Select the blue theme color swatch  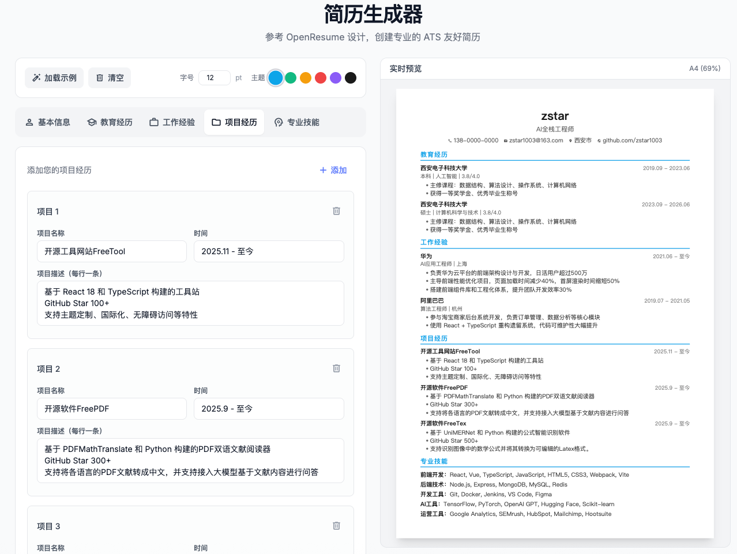pos(276,78)
